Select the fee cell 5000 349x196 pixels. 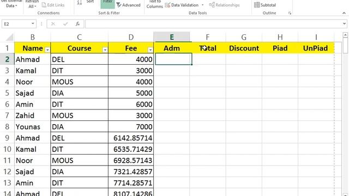coord(131,93)
